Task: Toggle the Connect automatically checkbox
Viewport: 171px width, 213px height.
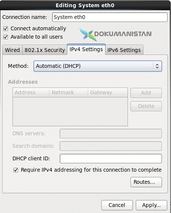Action: coord(6,29)
